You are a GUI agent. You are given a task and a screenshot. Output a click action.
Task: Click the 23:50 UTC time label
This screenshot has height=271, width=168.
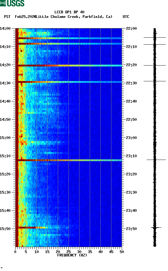[x=131, y=229]
